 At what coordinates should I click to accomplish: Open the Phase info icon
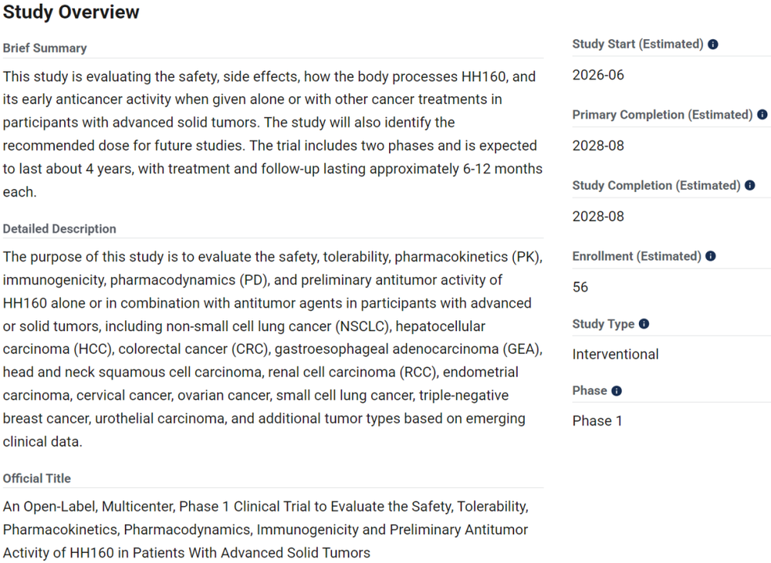click(617, 390)
